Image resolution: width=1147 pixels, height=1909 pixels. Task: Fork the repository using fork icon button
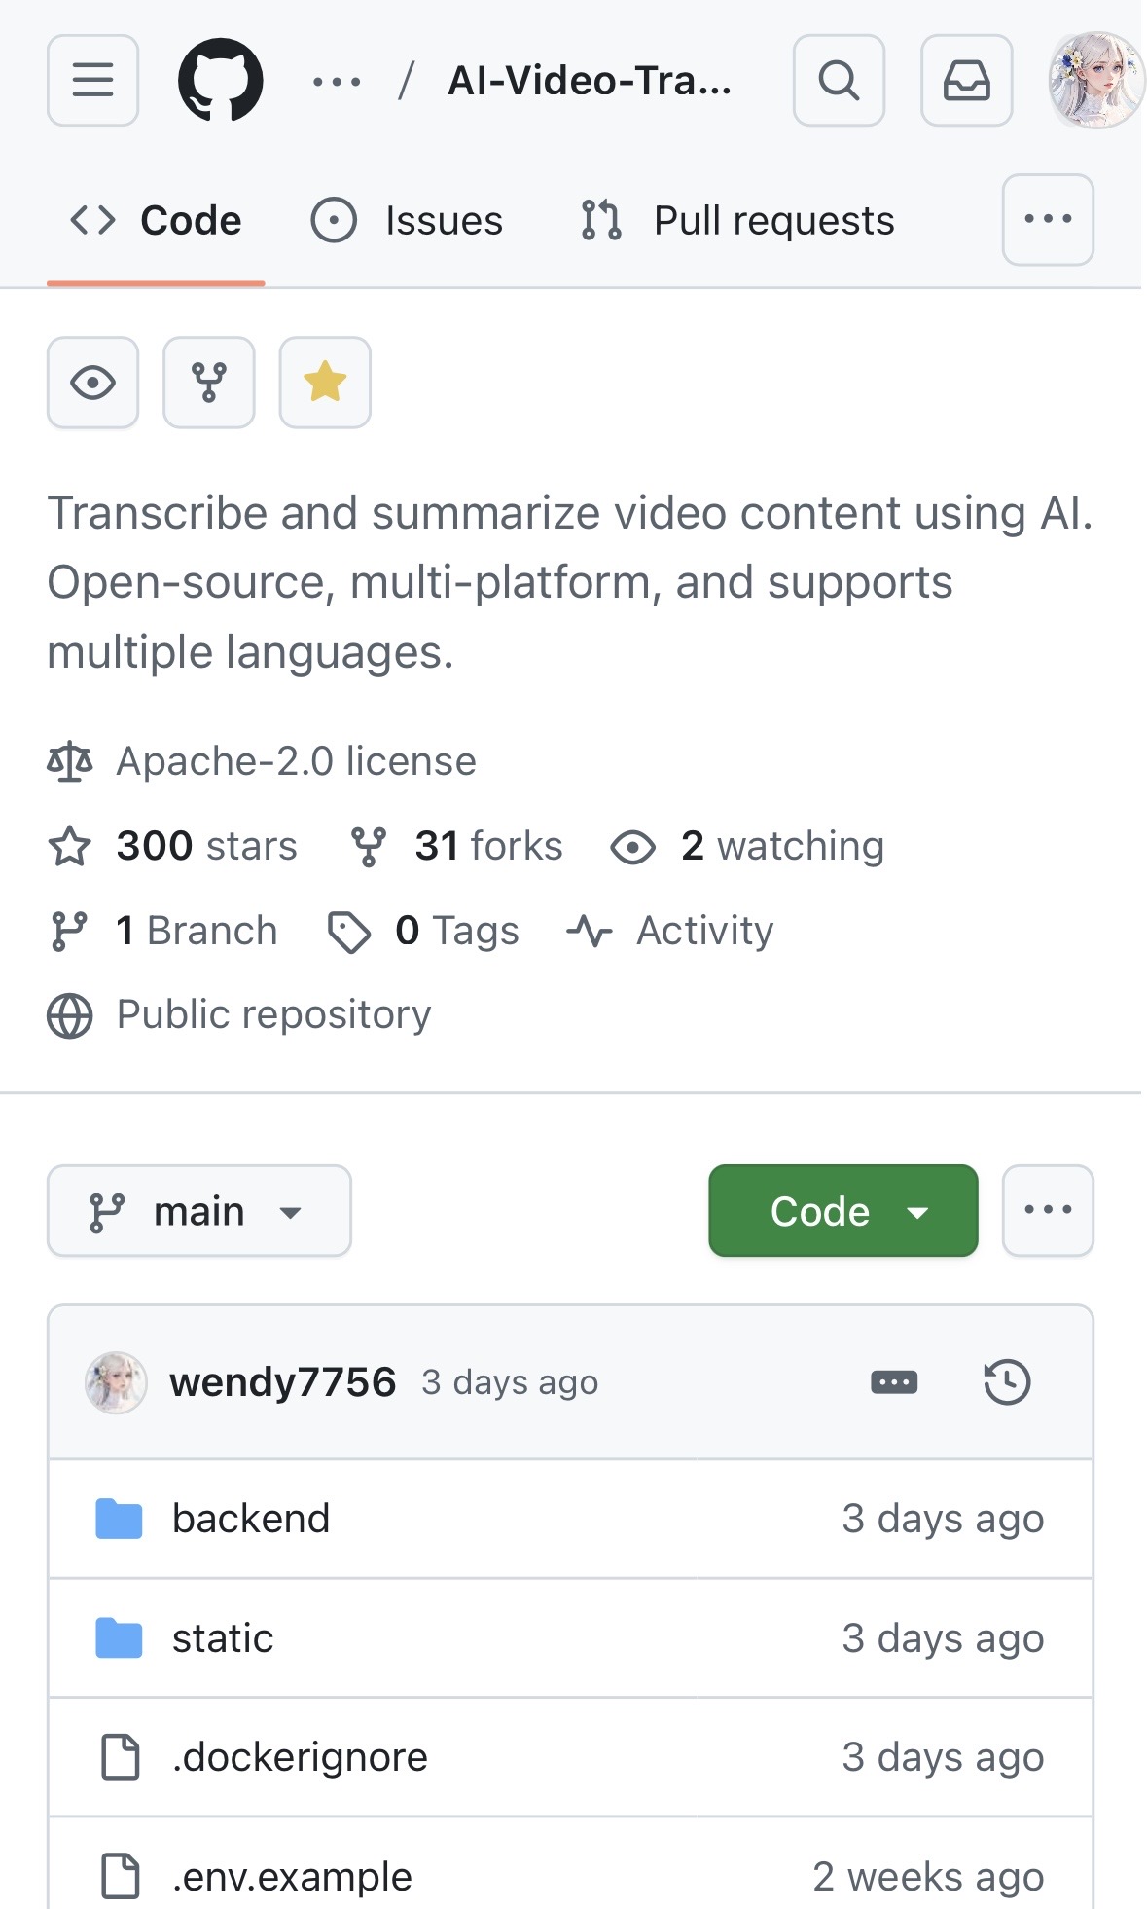coord(209,383)
